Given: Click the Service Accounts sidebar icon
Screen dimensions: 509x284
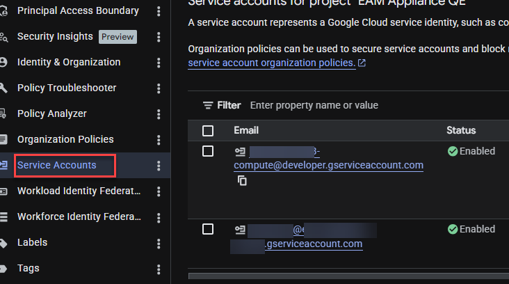Looking at the screenshot, I should click(x=3, y=165).
